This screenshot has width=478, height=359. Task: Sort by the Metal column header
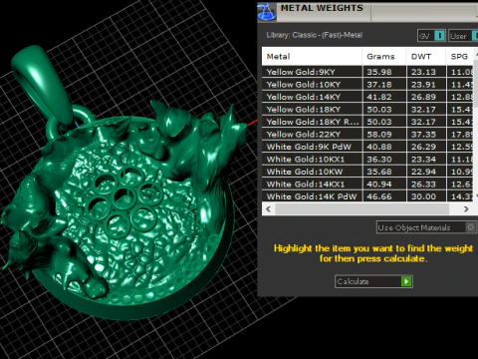pos(312,56)
